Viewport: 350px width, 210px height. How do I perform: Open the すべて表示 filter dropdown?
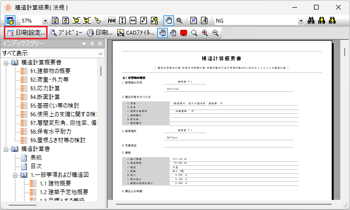point(100,53)
